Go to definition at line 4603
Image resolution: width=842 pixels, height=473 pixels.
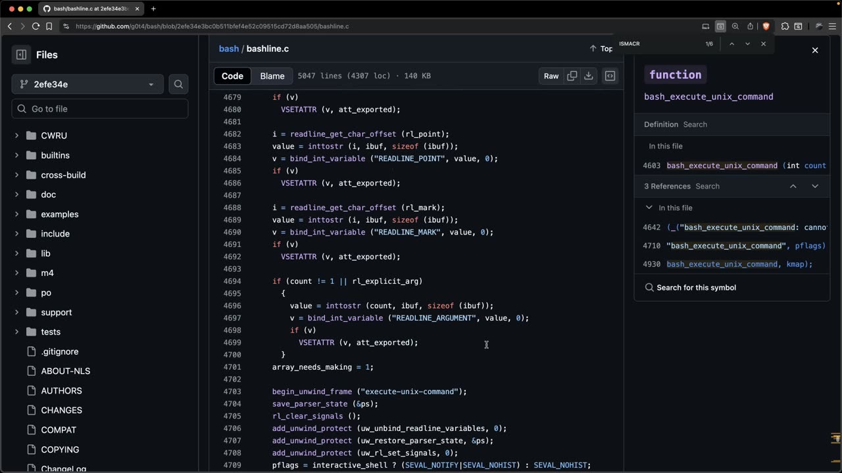[x=732, y=166]
